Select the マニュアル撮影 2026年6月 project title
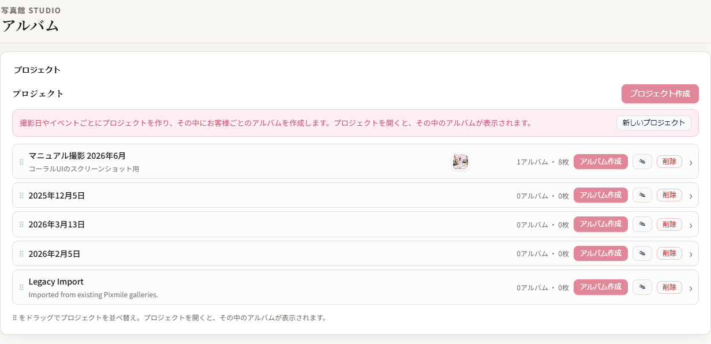Image resolution: width=711 pixels, height=344 pixels. 77,156
